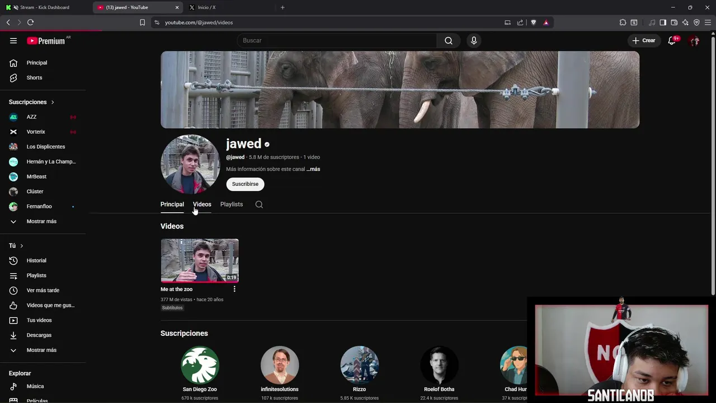Open Leo AI sparkle icon
The height and width of the screenshot is (403, 716).
click(x=685, y=22)
